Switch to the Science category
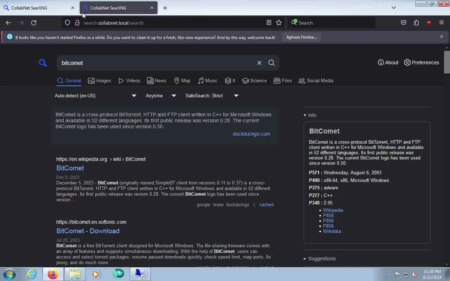 pos(255,80)
